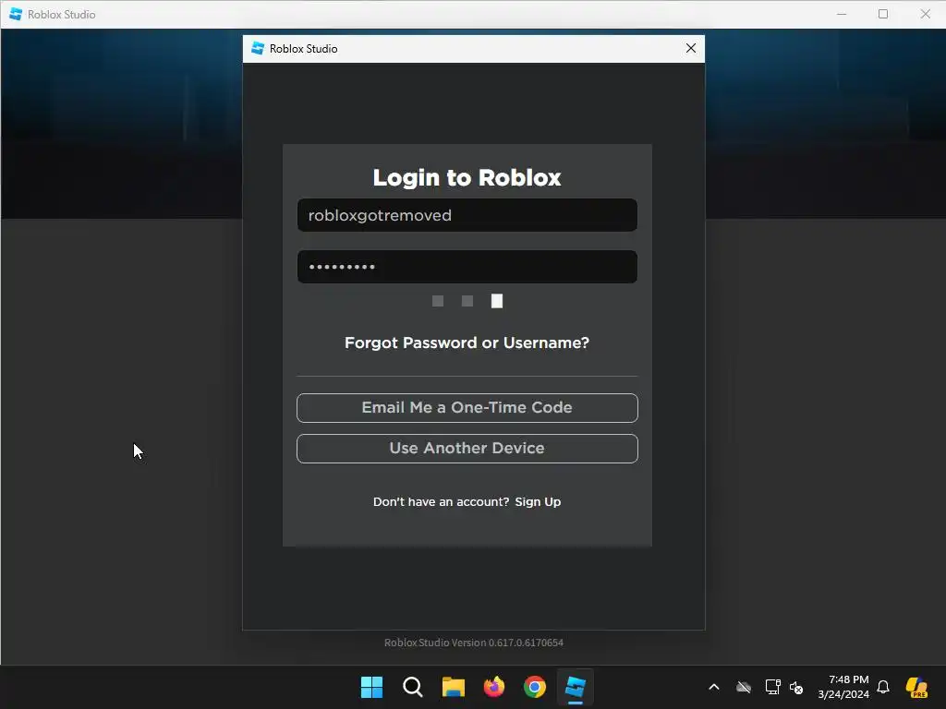Click the Roblox Studio logo in dialog title bar
The width and height of the screenshot is (946, 709).
click(x=258, y=48)
